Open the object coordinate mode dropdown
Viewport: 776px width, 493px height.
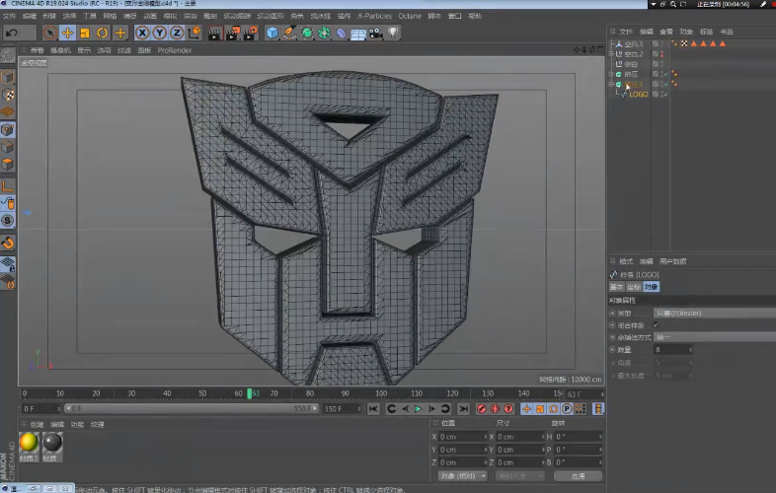click(462, 476)
